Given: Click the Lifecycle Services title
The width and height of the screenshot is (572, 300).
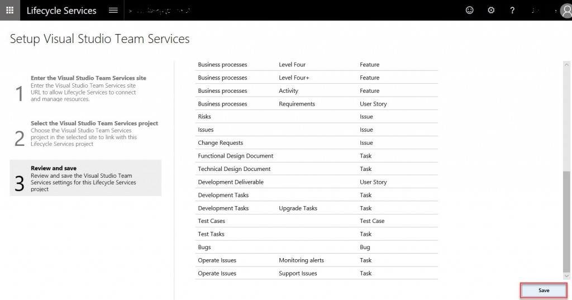Looking at the screenshot, I should tap(61, 11).
